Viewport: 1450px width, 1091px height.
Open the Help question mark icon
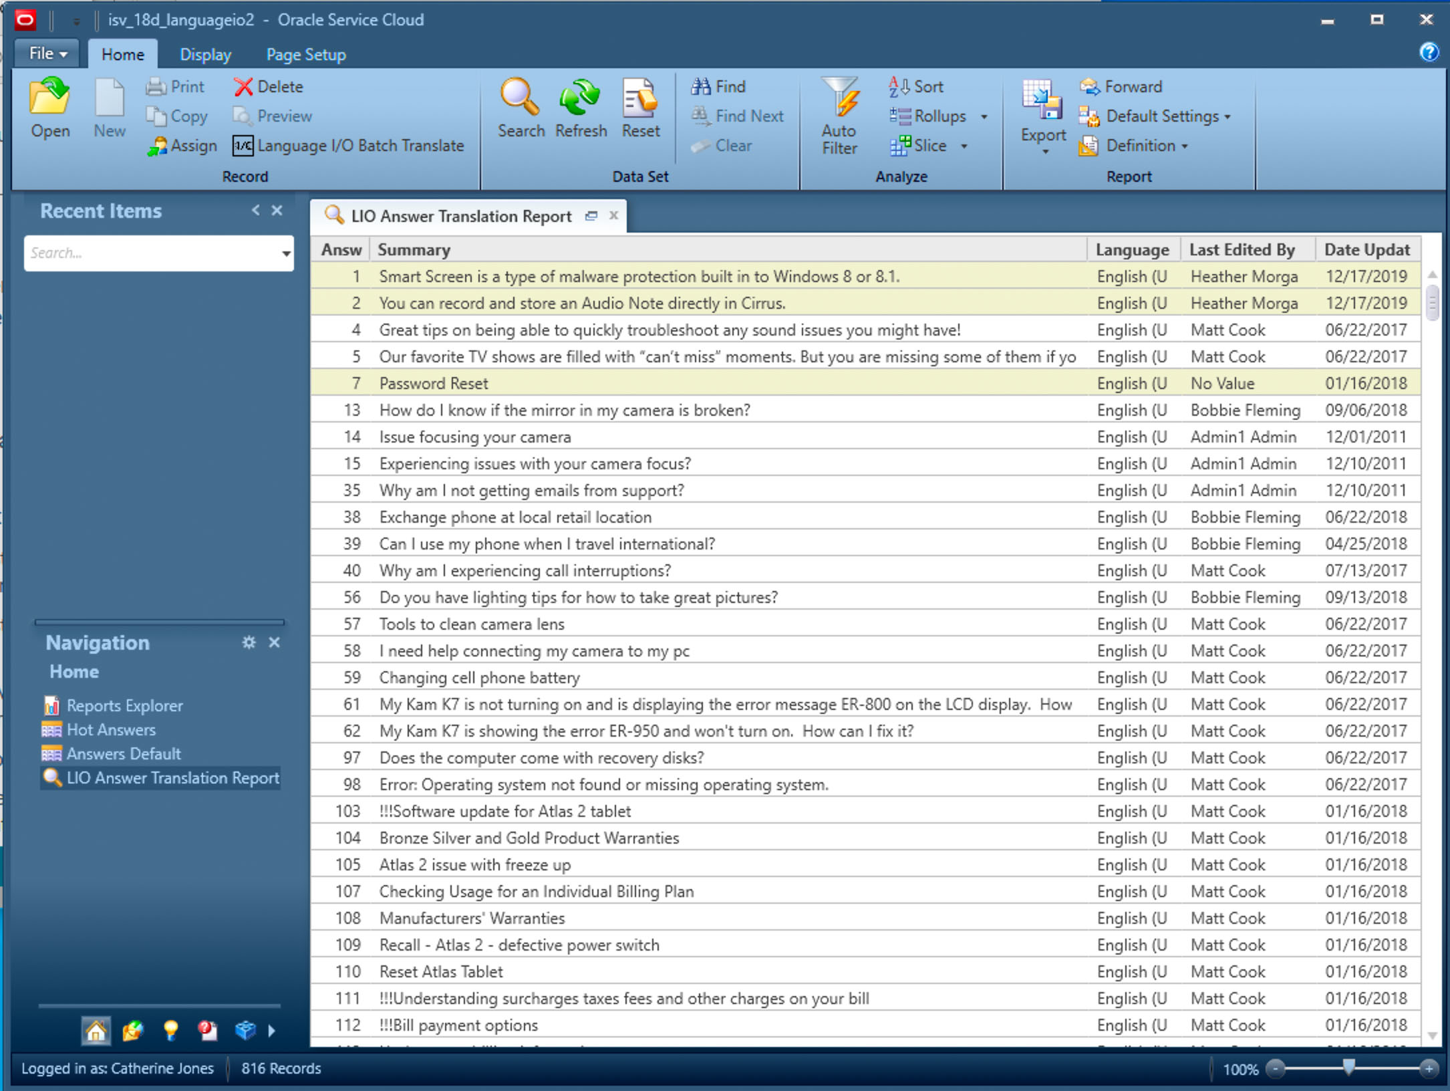1429,52
